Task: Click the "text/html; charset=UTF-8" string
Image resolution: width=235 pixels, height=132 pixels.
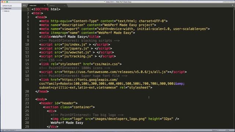Action: pyautogui.click(x=141, y=21)
